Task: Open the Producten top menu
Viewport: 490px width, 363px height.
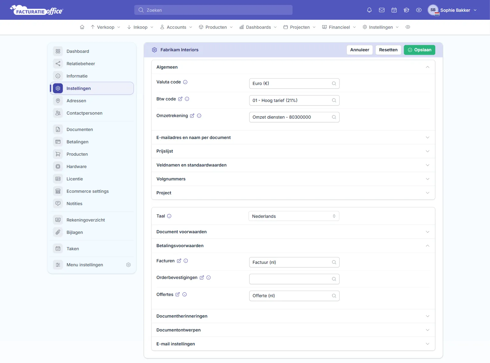Action: point(216,27)
